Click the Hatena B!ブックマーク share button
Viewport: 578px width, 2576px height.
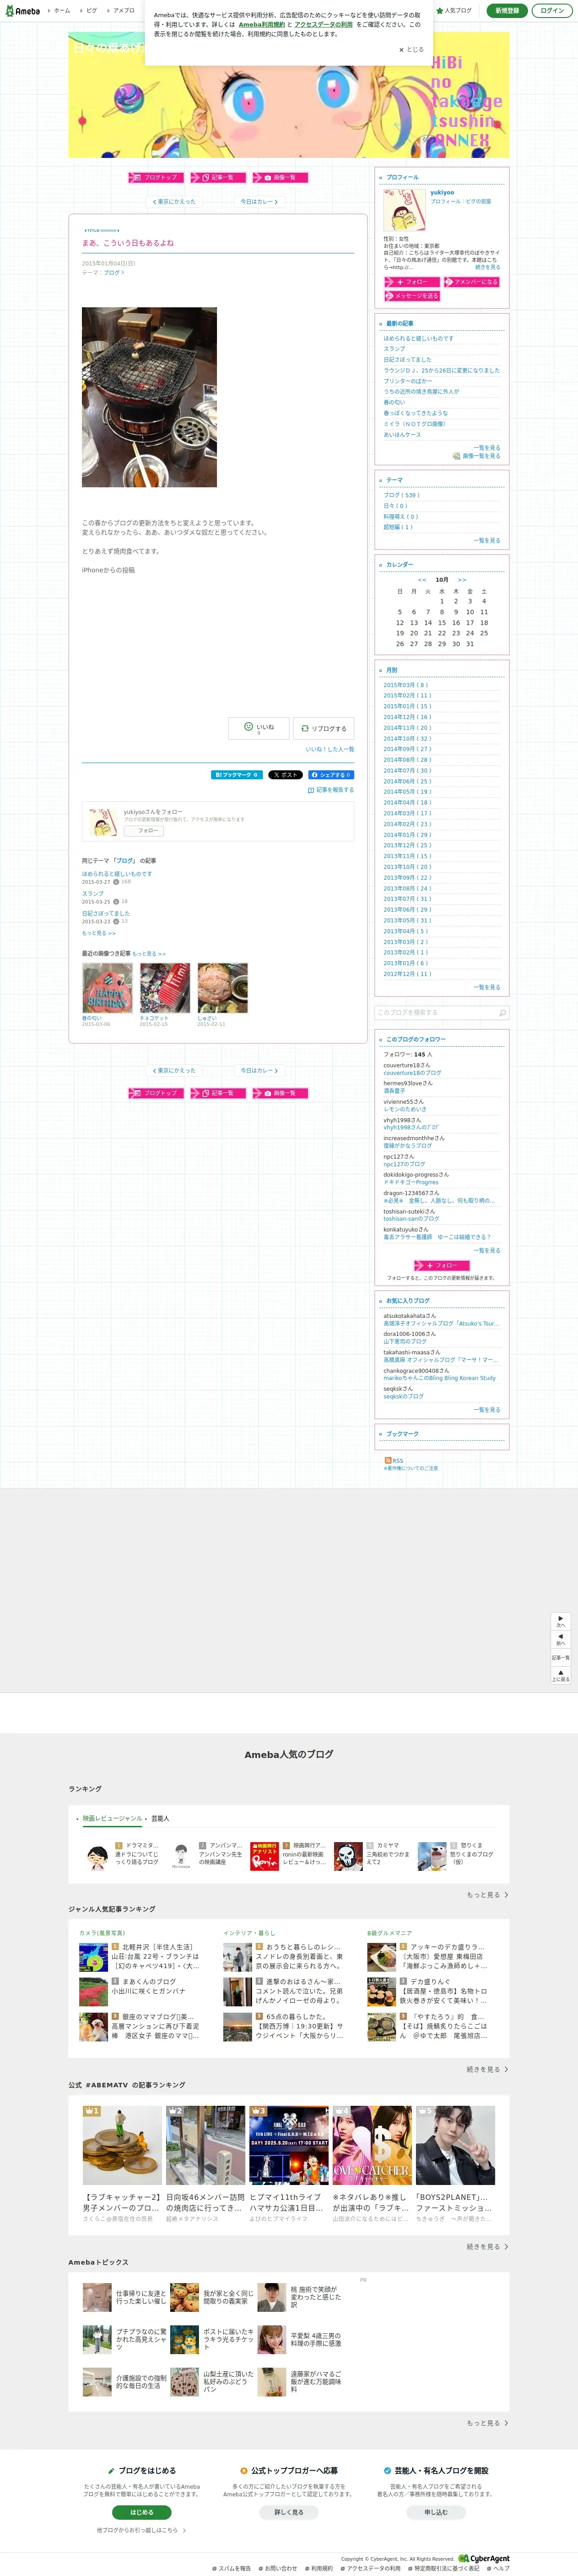[236, 775]
